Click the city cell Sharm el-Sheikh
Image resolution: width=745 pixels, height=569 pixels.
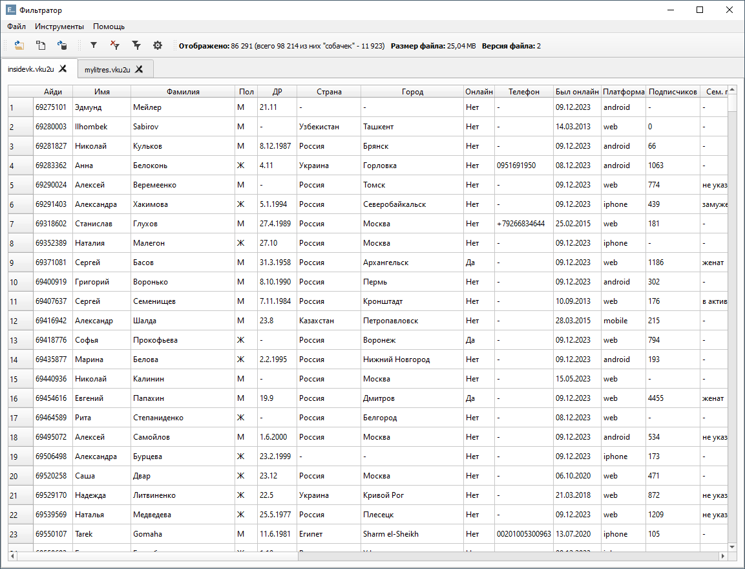point(412,534)
